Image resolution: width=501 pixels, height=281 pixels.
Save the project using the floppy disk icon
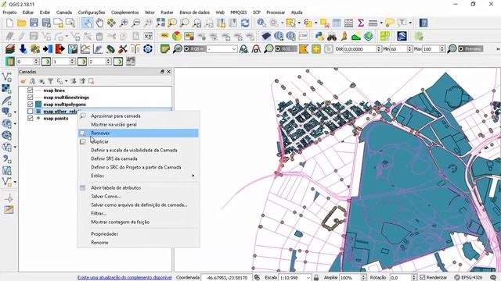34,23
